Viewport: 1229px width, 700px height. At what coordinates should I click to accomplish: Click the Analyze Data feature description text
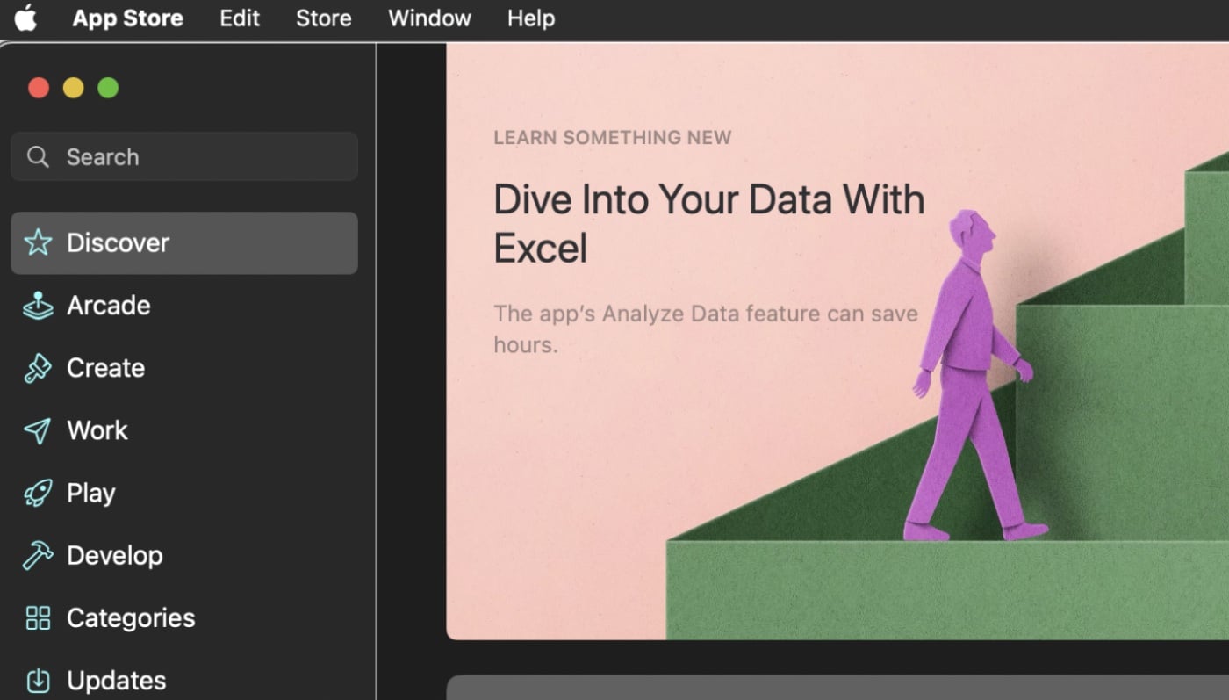(705, 328)
